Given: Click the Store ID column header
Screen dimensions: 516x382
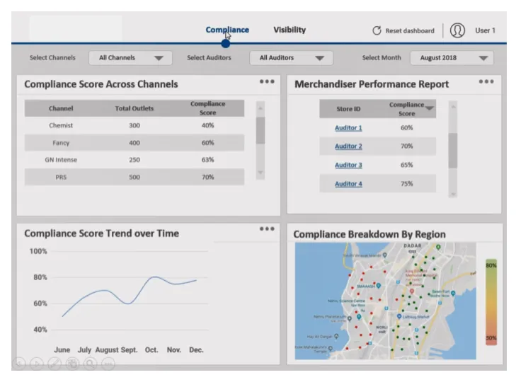Looking at the screenshot, I should [348, 108].
